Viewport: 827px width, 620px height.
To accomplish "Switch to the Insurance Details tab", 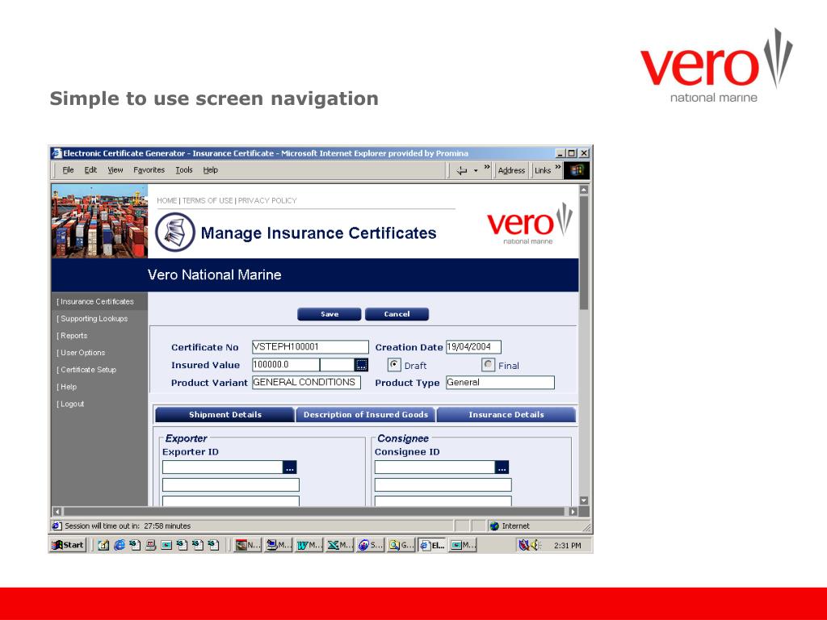I will [506, 414].
